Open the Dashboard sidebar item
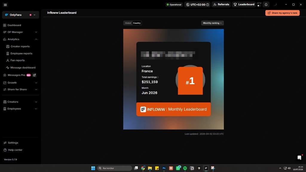 point(14,25)
